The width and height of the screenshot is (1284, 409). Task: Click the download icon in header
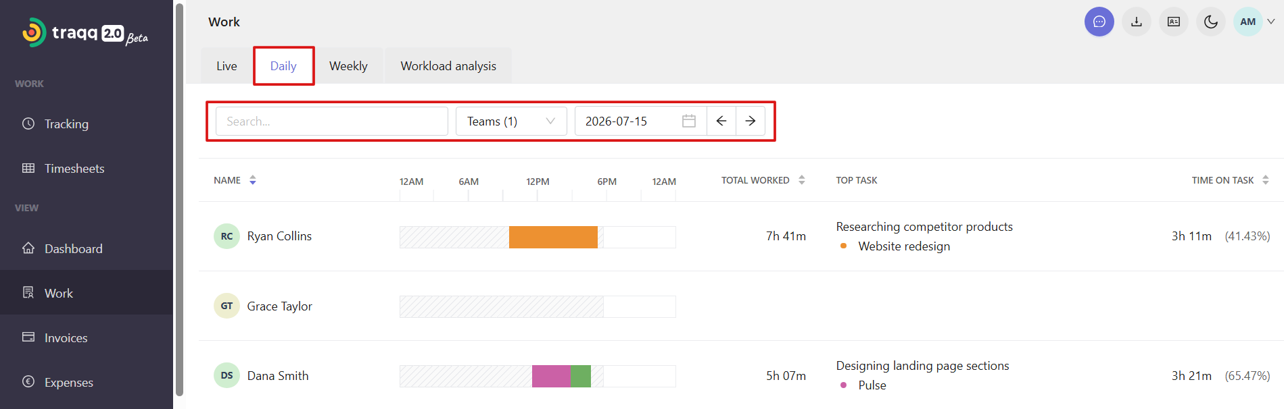(x=1137, y=22)
